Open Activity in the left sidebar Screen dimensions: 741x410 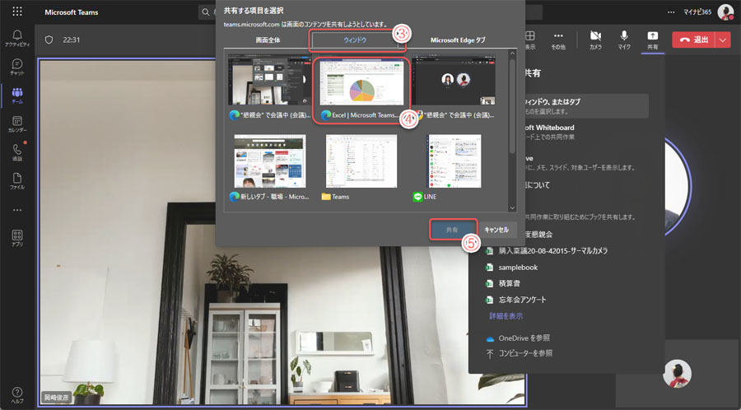click(x=17, y=38)
